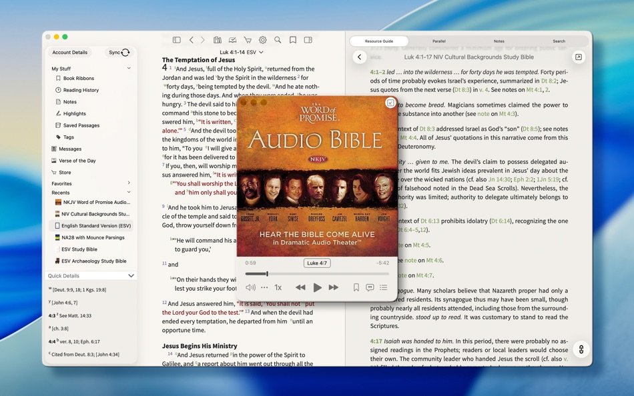Open the playlist icon in the audio player
Image resolution: width=634 pixels, height=396 pixels.
[x=383, y=287]
